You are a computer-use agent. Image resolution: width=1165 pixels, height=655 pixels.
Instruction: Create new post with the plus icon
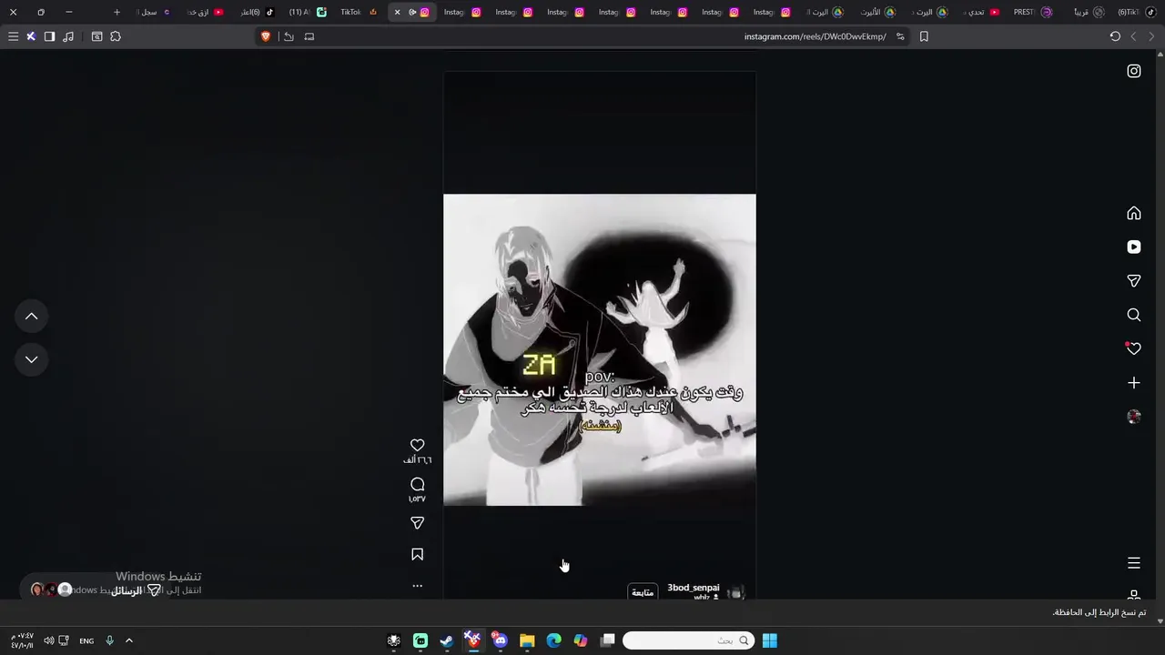click(x=1134, y=383)
